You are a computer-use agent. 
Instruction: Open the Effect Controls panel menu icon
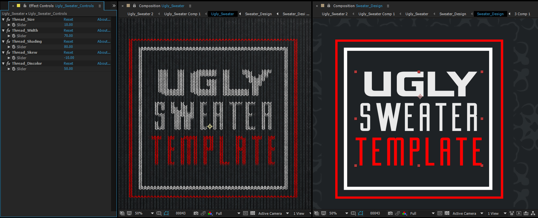pyautogui.click(x=100, y=6)
